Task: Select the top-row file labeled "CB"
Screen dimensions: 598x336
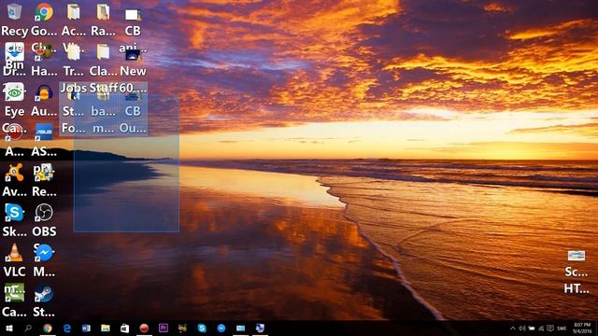Action: (133, 15)
